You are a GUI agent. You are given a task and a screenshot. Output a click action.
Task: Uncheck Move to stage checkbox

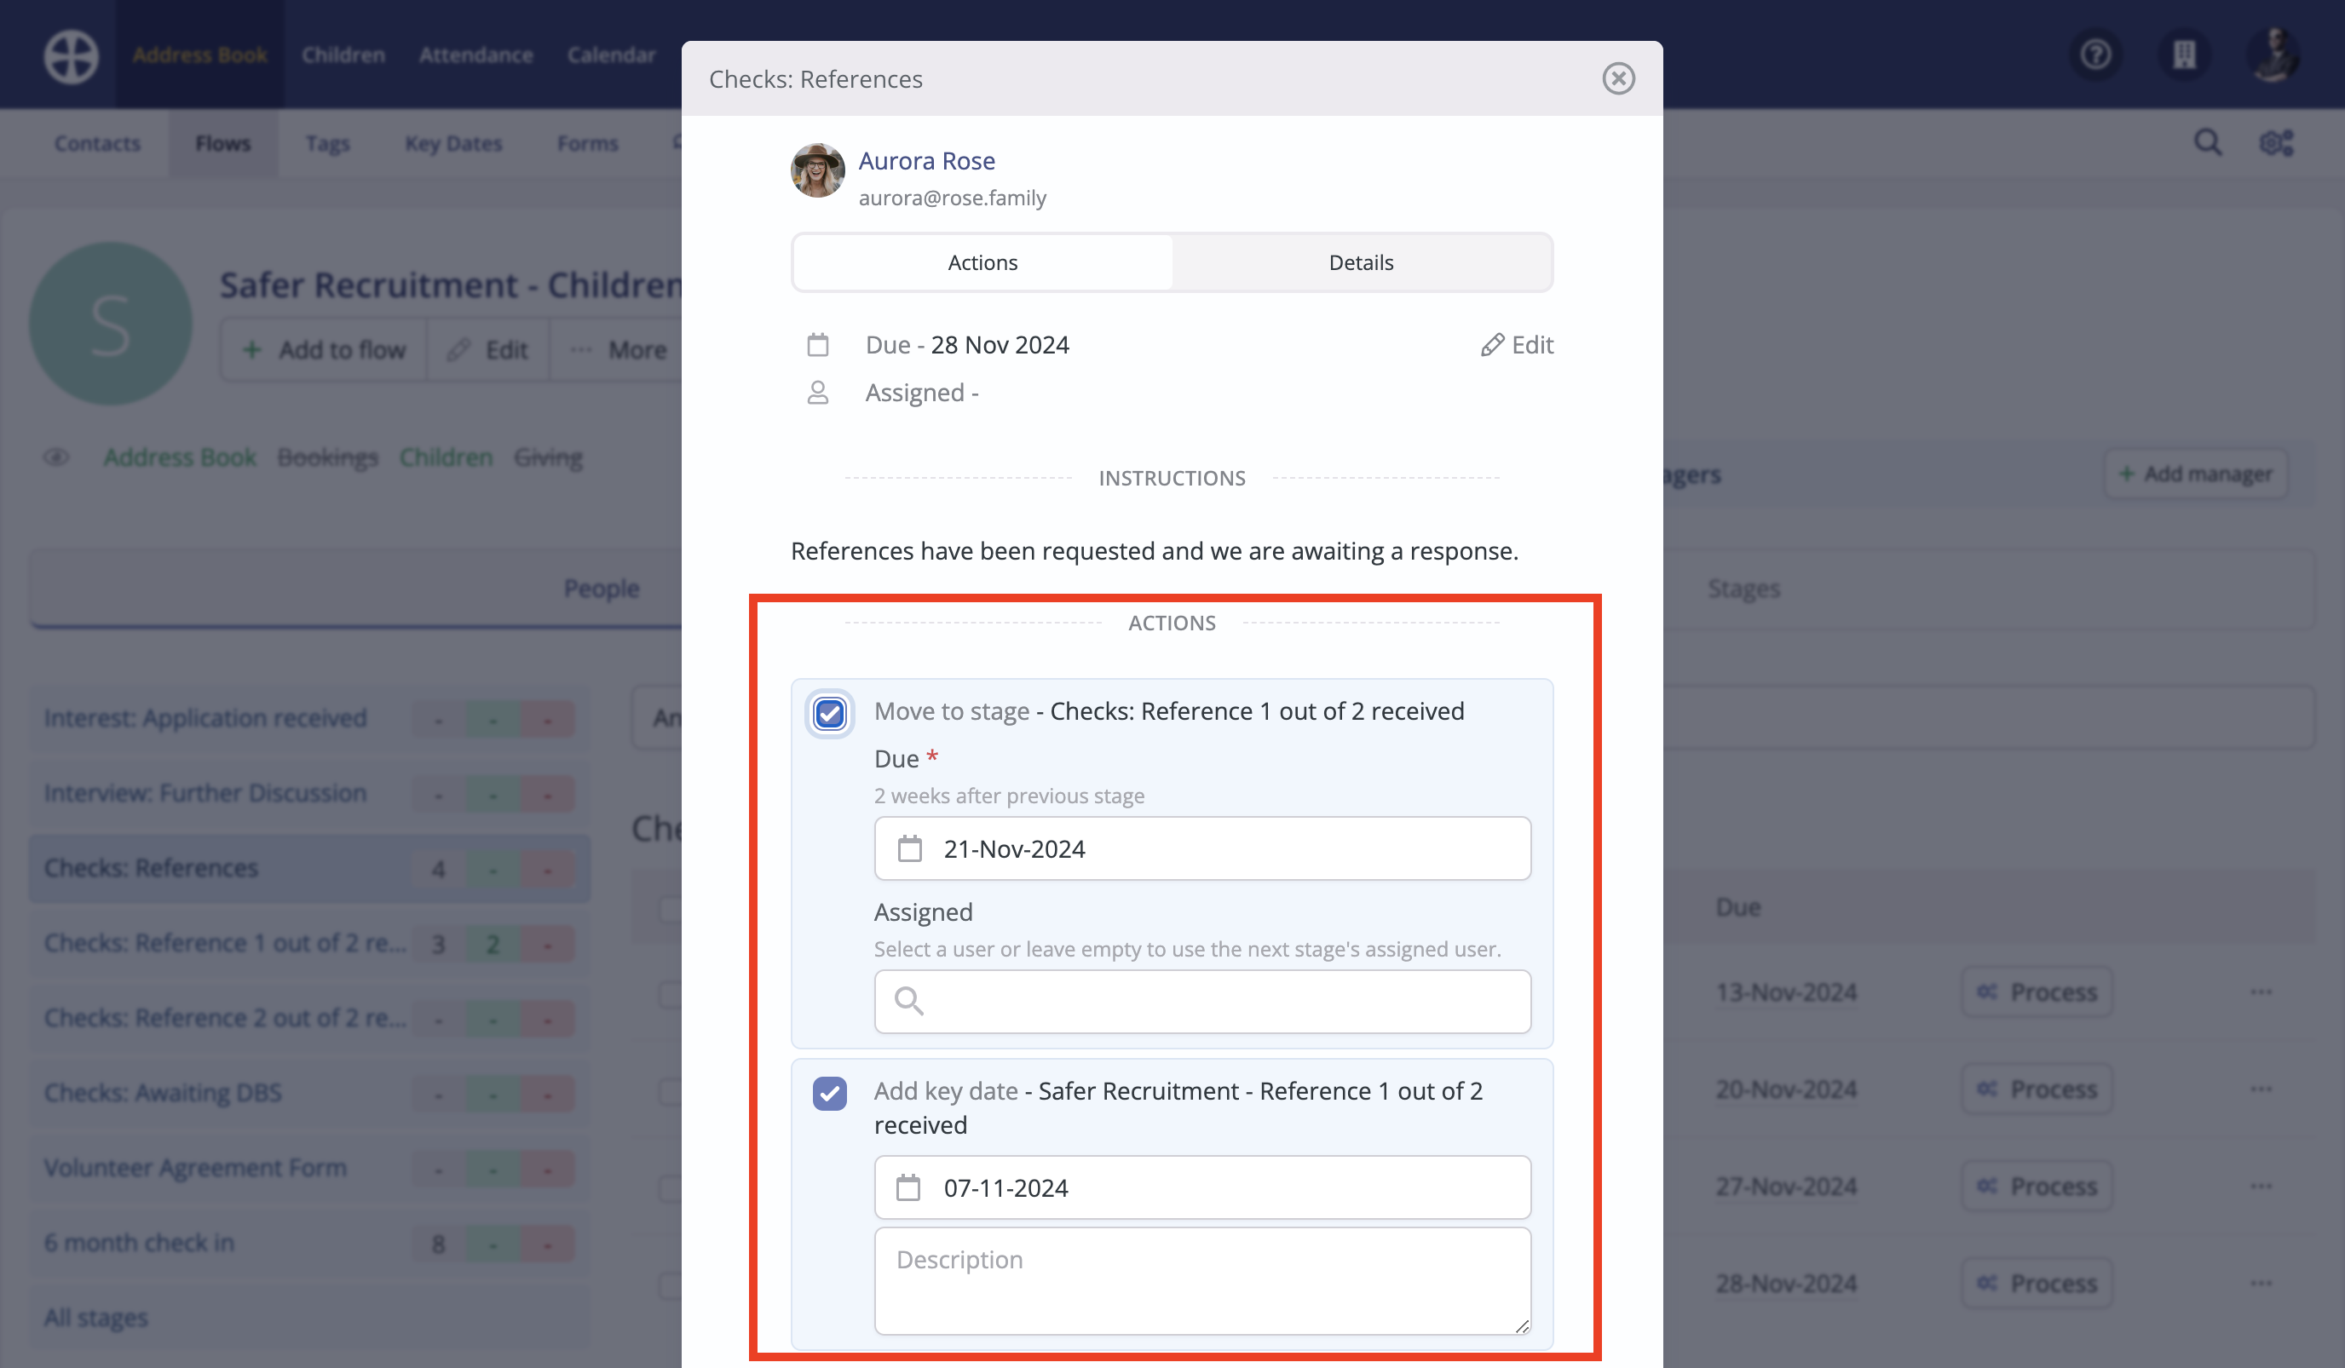point(829,714)
